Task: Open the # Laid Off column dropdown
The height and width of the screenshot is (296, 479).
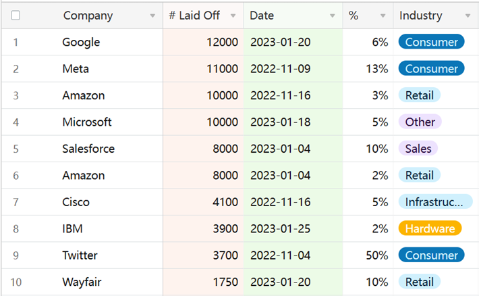Action: [233, 16]
